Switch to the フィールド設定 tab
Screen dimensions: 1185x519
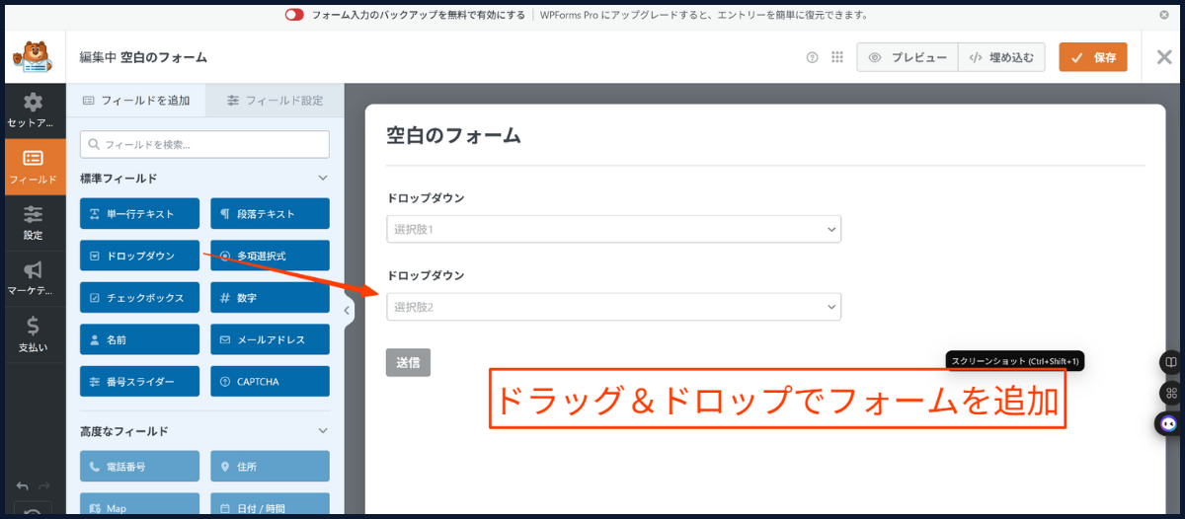[x=275, y=101]
